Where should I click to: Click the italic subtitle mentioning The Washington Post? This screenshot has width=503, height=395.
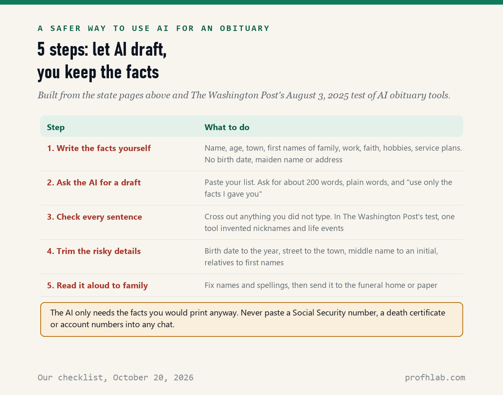[x=244, y=95]
